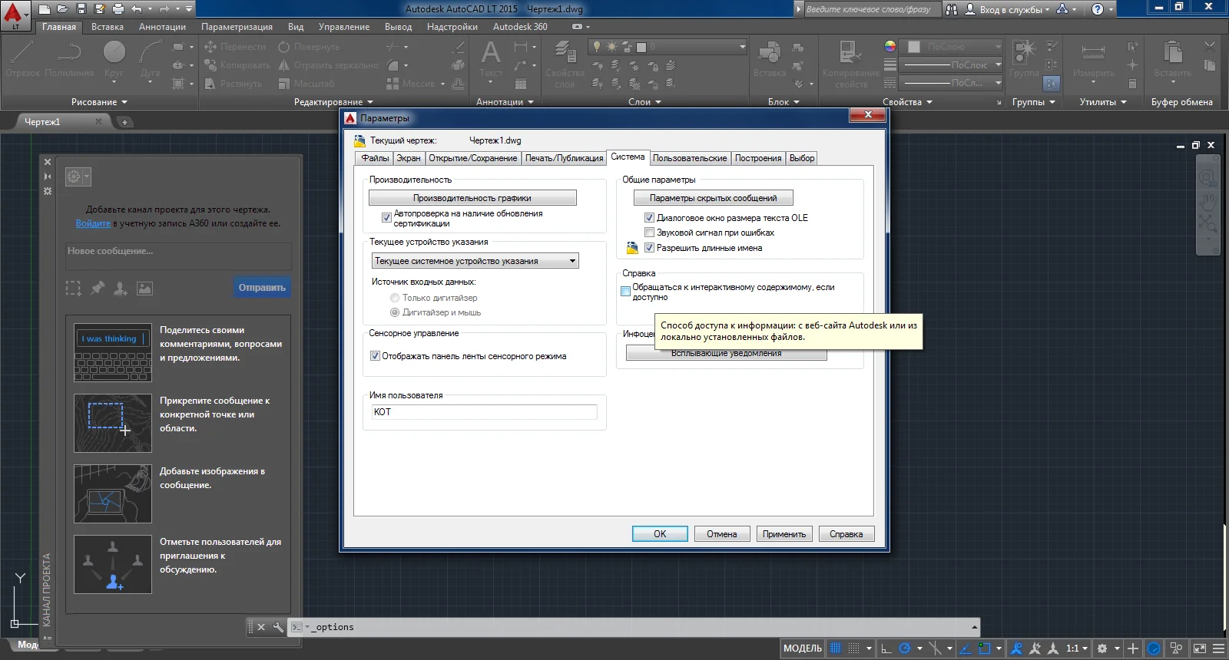The height and width of the screenshot is (660, 1229).
Task: Click the Pan hand icon on navigation bar
Action: (1208, 202)
